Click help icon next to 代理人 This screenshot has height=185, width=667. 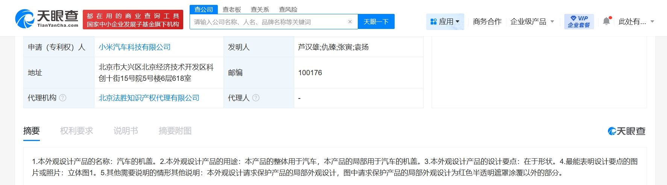pos(256,98)
